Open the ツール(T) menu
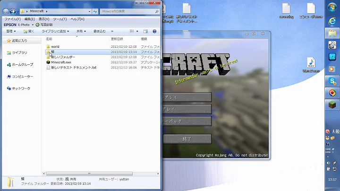The height and width of the screenshot is (191, 340). (60, 19)
